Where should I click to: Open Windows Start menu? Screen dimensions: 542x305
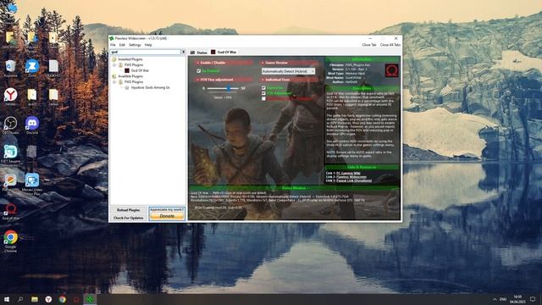click(6, 299)
